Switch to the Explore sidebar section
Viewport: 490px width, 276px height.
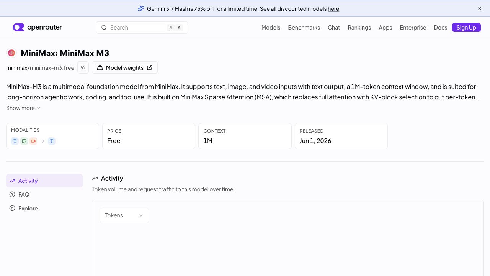coord(44,209)
